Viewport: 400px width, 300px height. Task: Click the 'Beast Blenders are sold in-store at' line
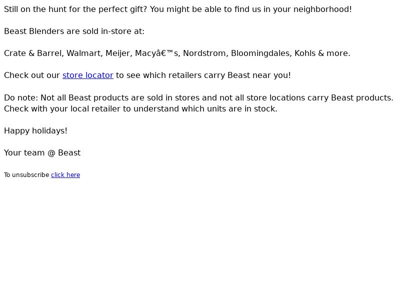point(74,31)
